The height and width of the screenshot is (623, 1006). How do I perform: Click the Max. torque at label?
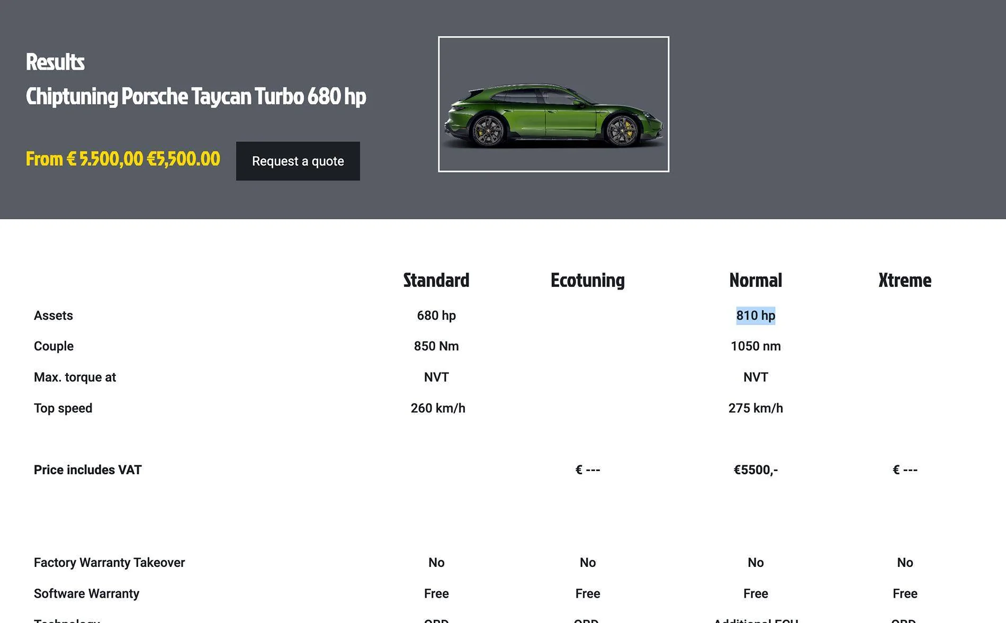point(75,377)
